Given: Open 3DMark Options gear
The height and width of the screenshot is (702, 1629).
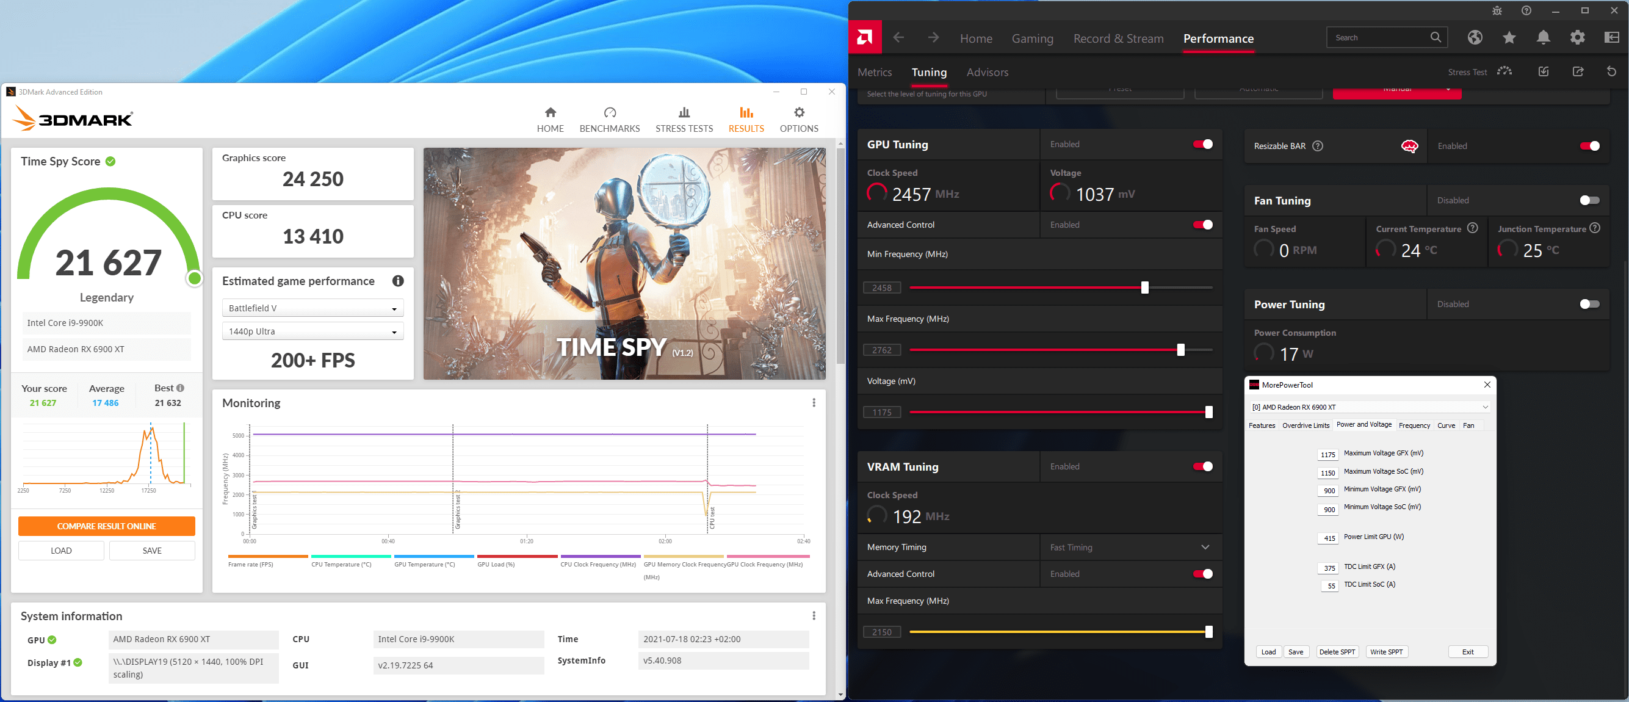Looking at the screenshot, I should tap(799, 120).
